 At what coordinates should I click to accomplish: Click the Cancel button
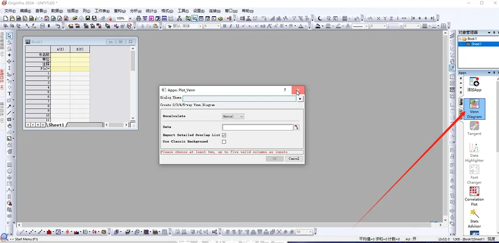(294, 158)
